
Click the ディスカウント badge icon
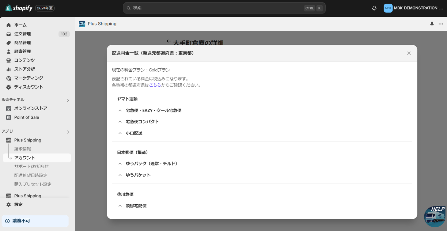coord(9,87)
